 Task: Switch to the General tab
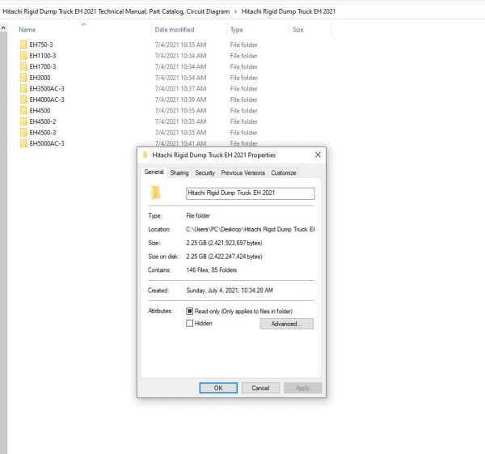pos(154,172)
